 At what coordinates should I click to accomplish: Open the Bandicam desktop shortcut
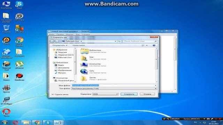click(x=20, y=77)
